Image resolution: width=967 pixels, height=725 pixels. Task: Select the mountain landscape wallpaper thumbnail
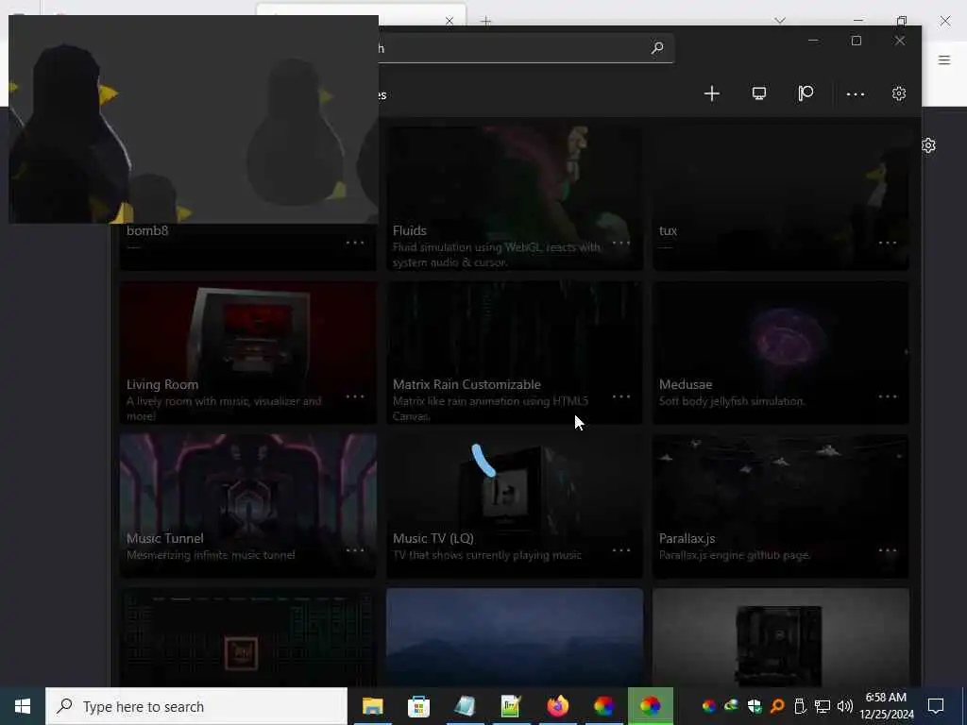pos(515,638)
